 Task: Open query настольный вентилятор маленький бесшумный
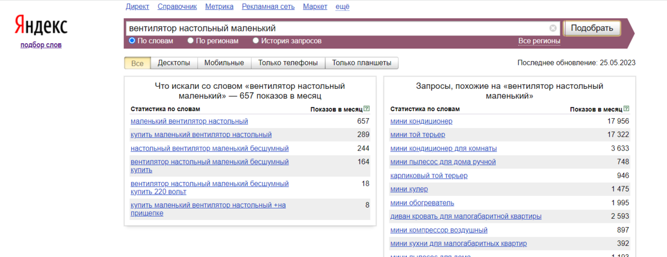click(210, 148)
